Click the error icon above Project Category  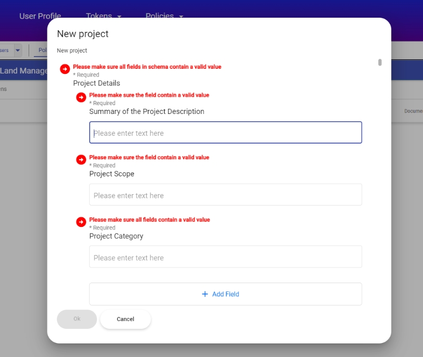pos(81,222)
